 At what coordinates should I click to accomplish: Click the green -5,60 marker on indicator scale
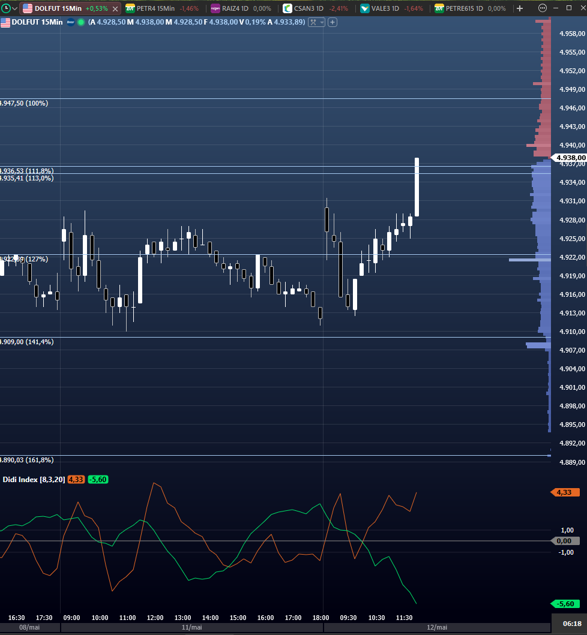coord(565,604)
